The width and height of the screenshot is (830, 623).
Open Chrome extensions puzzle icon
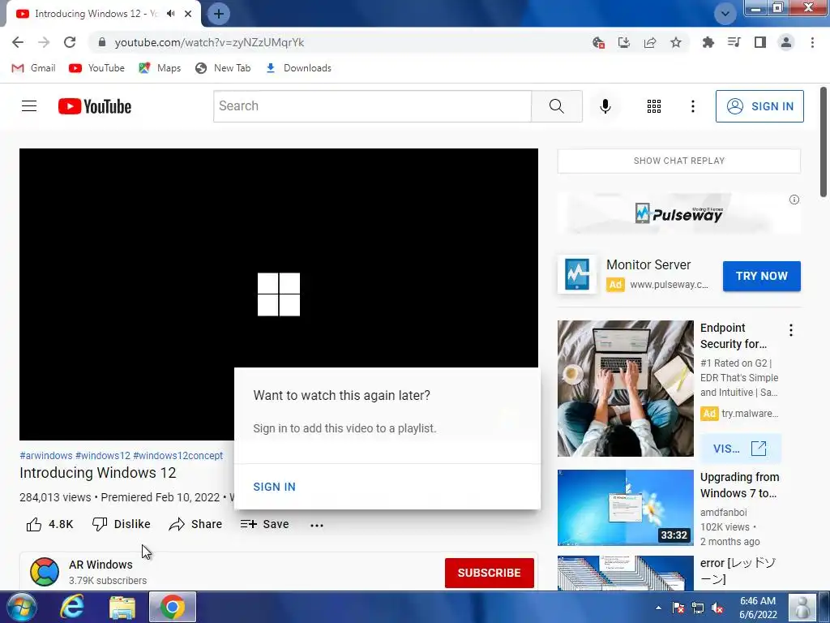tap(708, 42)
